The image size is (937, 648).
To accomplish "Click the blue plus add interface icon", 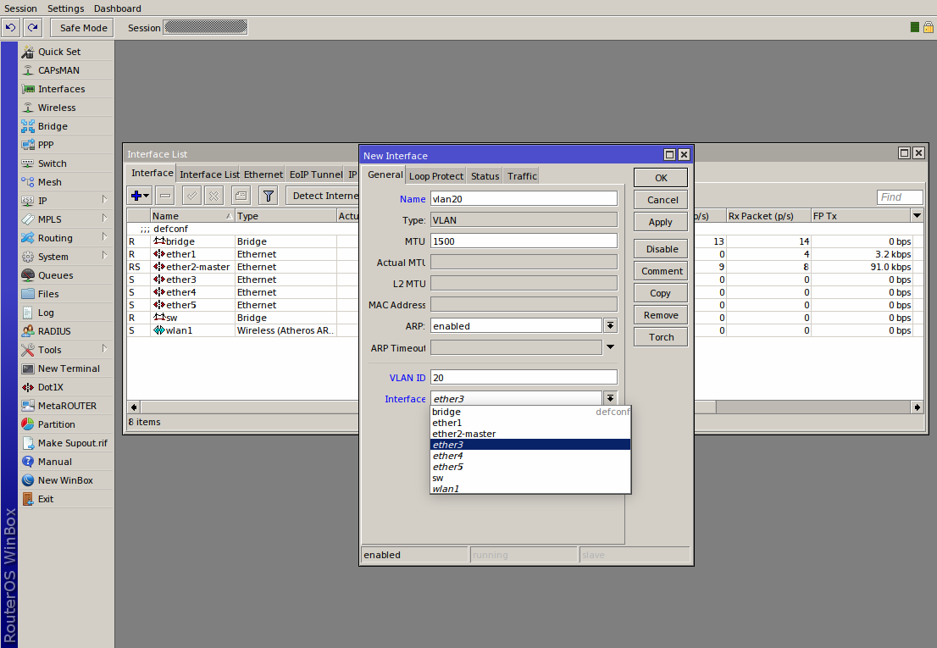I will 136,196.
